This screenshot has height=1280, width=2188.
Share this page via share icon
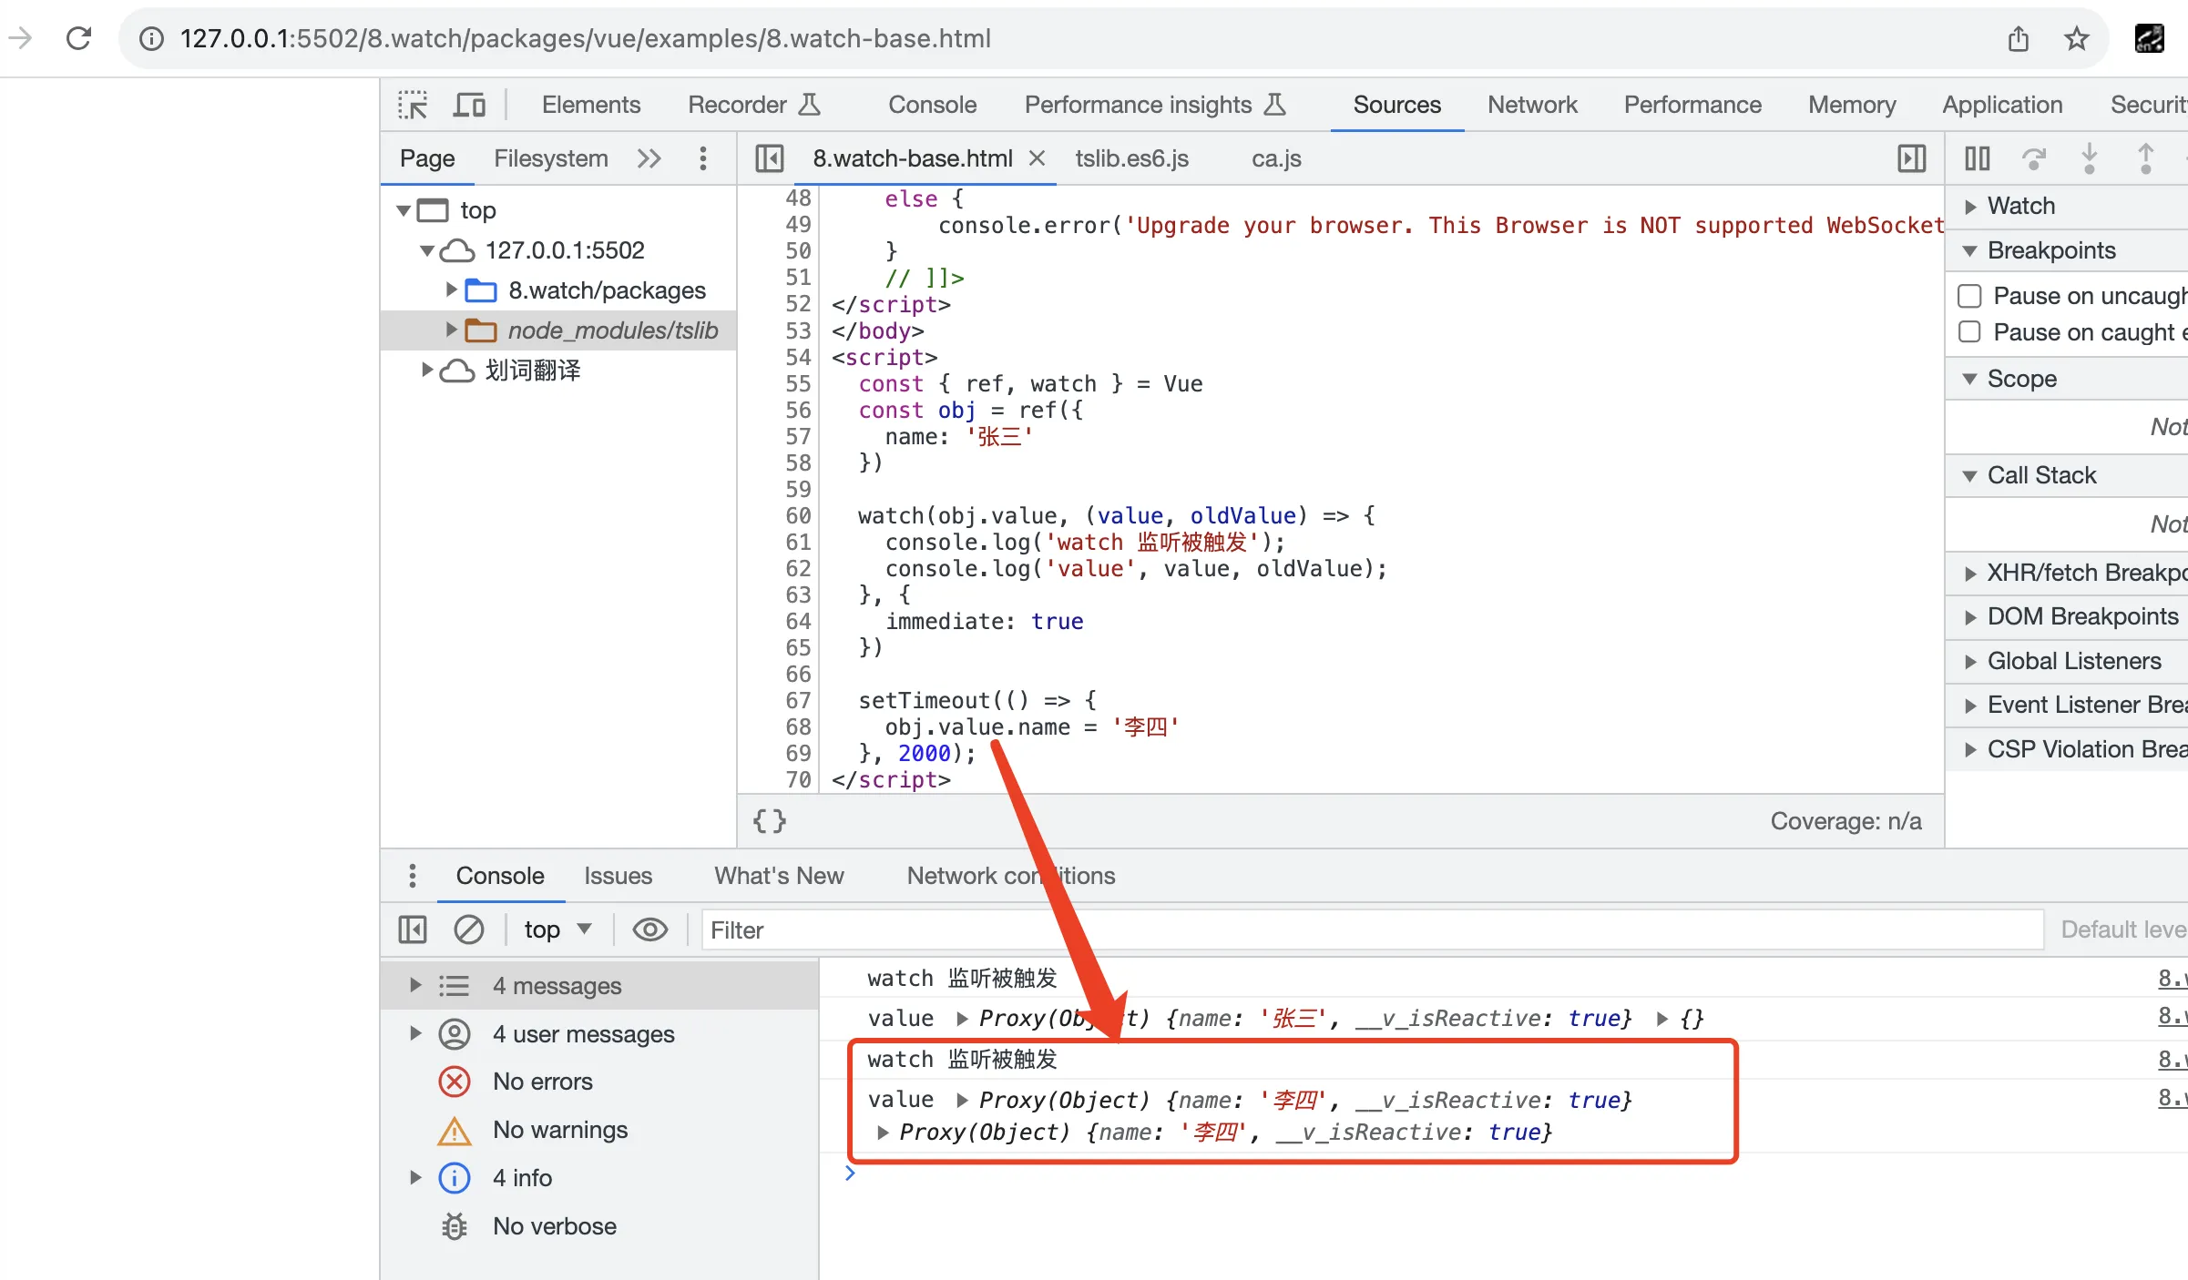pyautogui.click(x=2019, y=38)
